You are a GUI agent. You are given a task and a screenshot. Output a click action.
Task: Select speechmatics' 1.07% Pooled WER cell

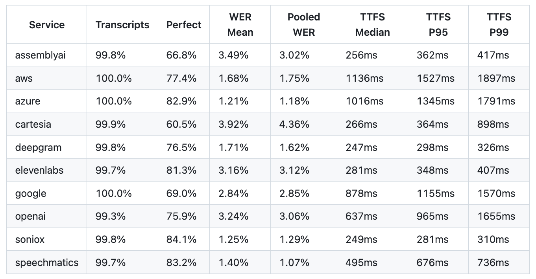pos(294,262)
